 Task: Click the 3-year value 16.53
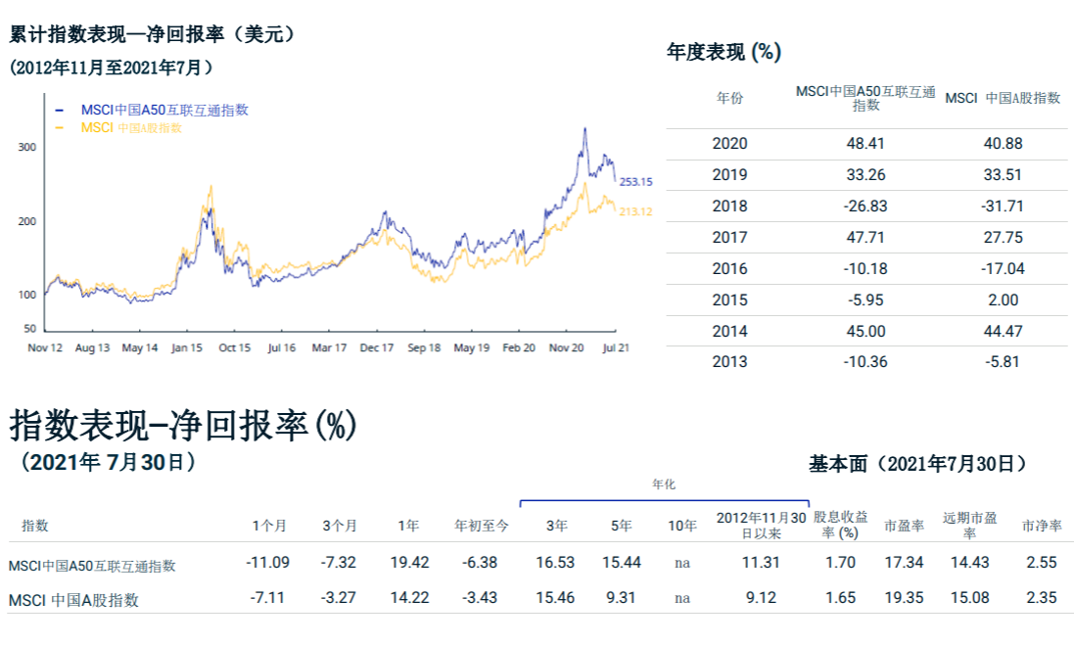[x=555, y=563]
